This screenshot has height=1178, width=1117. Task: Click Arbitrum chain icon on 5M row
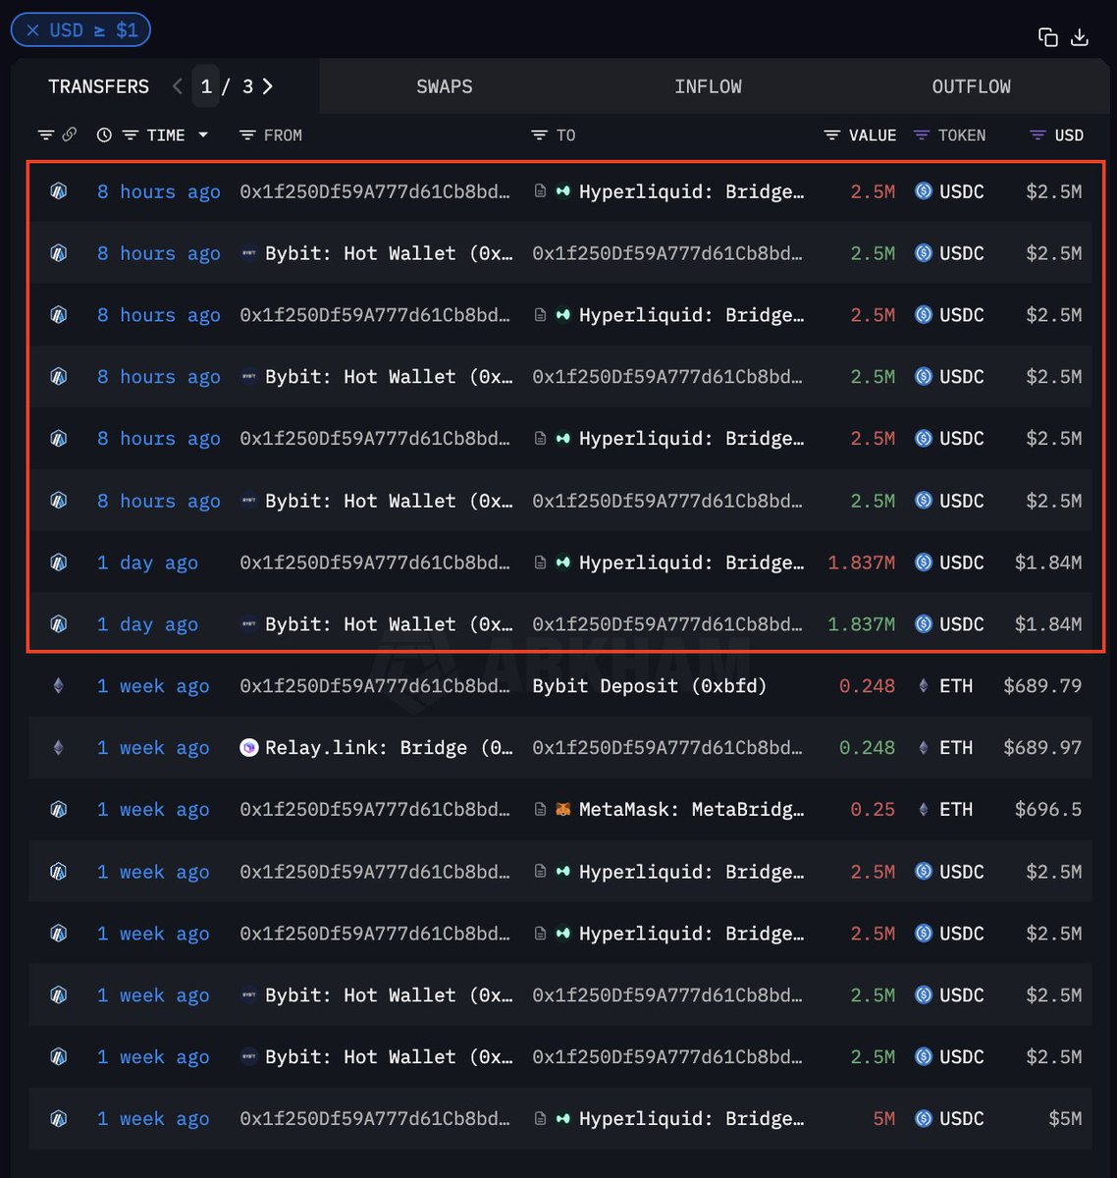click(x=59, y=1118)
